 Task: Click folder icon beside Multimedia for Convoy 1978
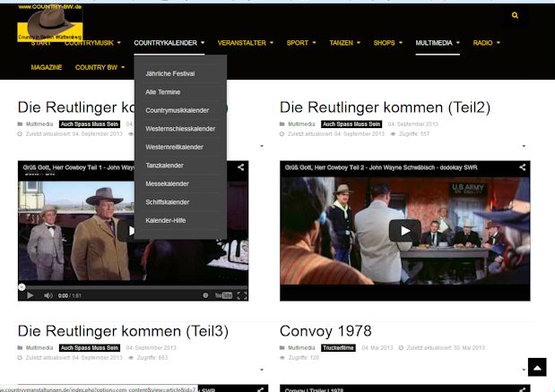click(x=282, y=348)
